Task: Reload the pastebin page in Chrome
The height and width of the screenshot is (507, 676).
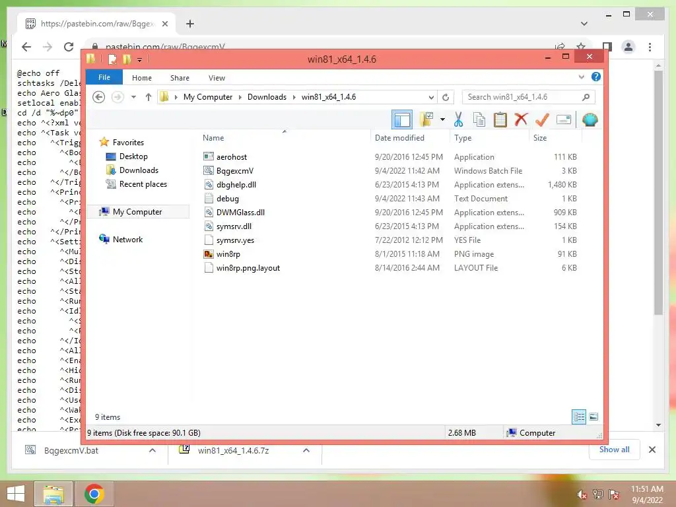Action: tap(69, 47)
